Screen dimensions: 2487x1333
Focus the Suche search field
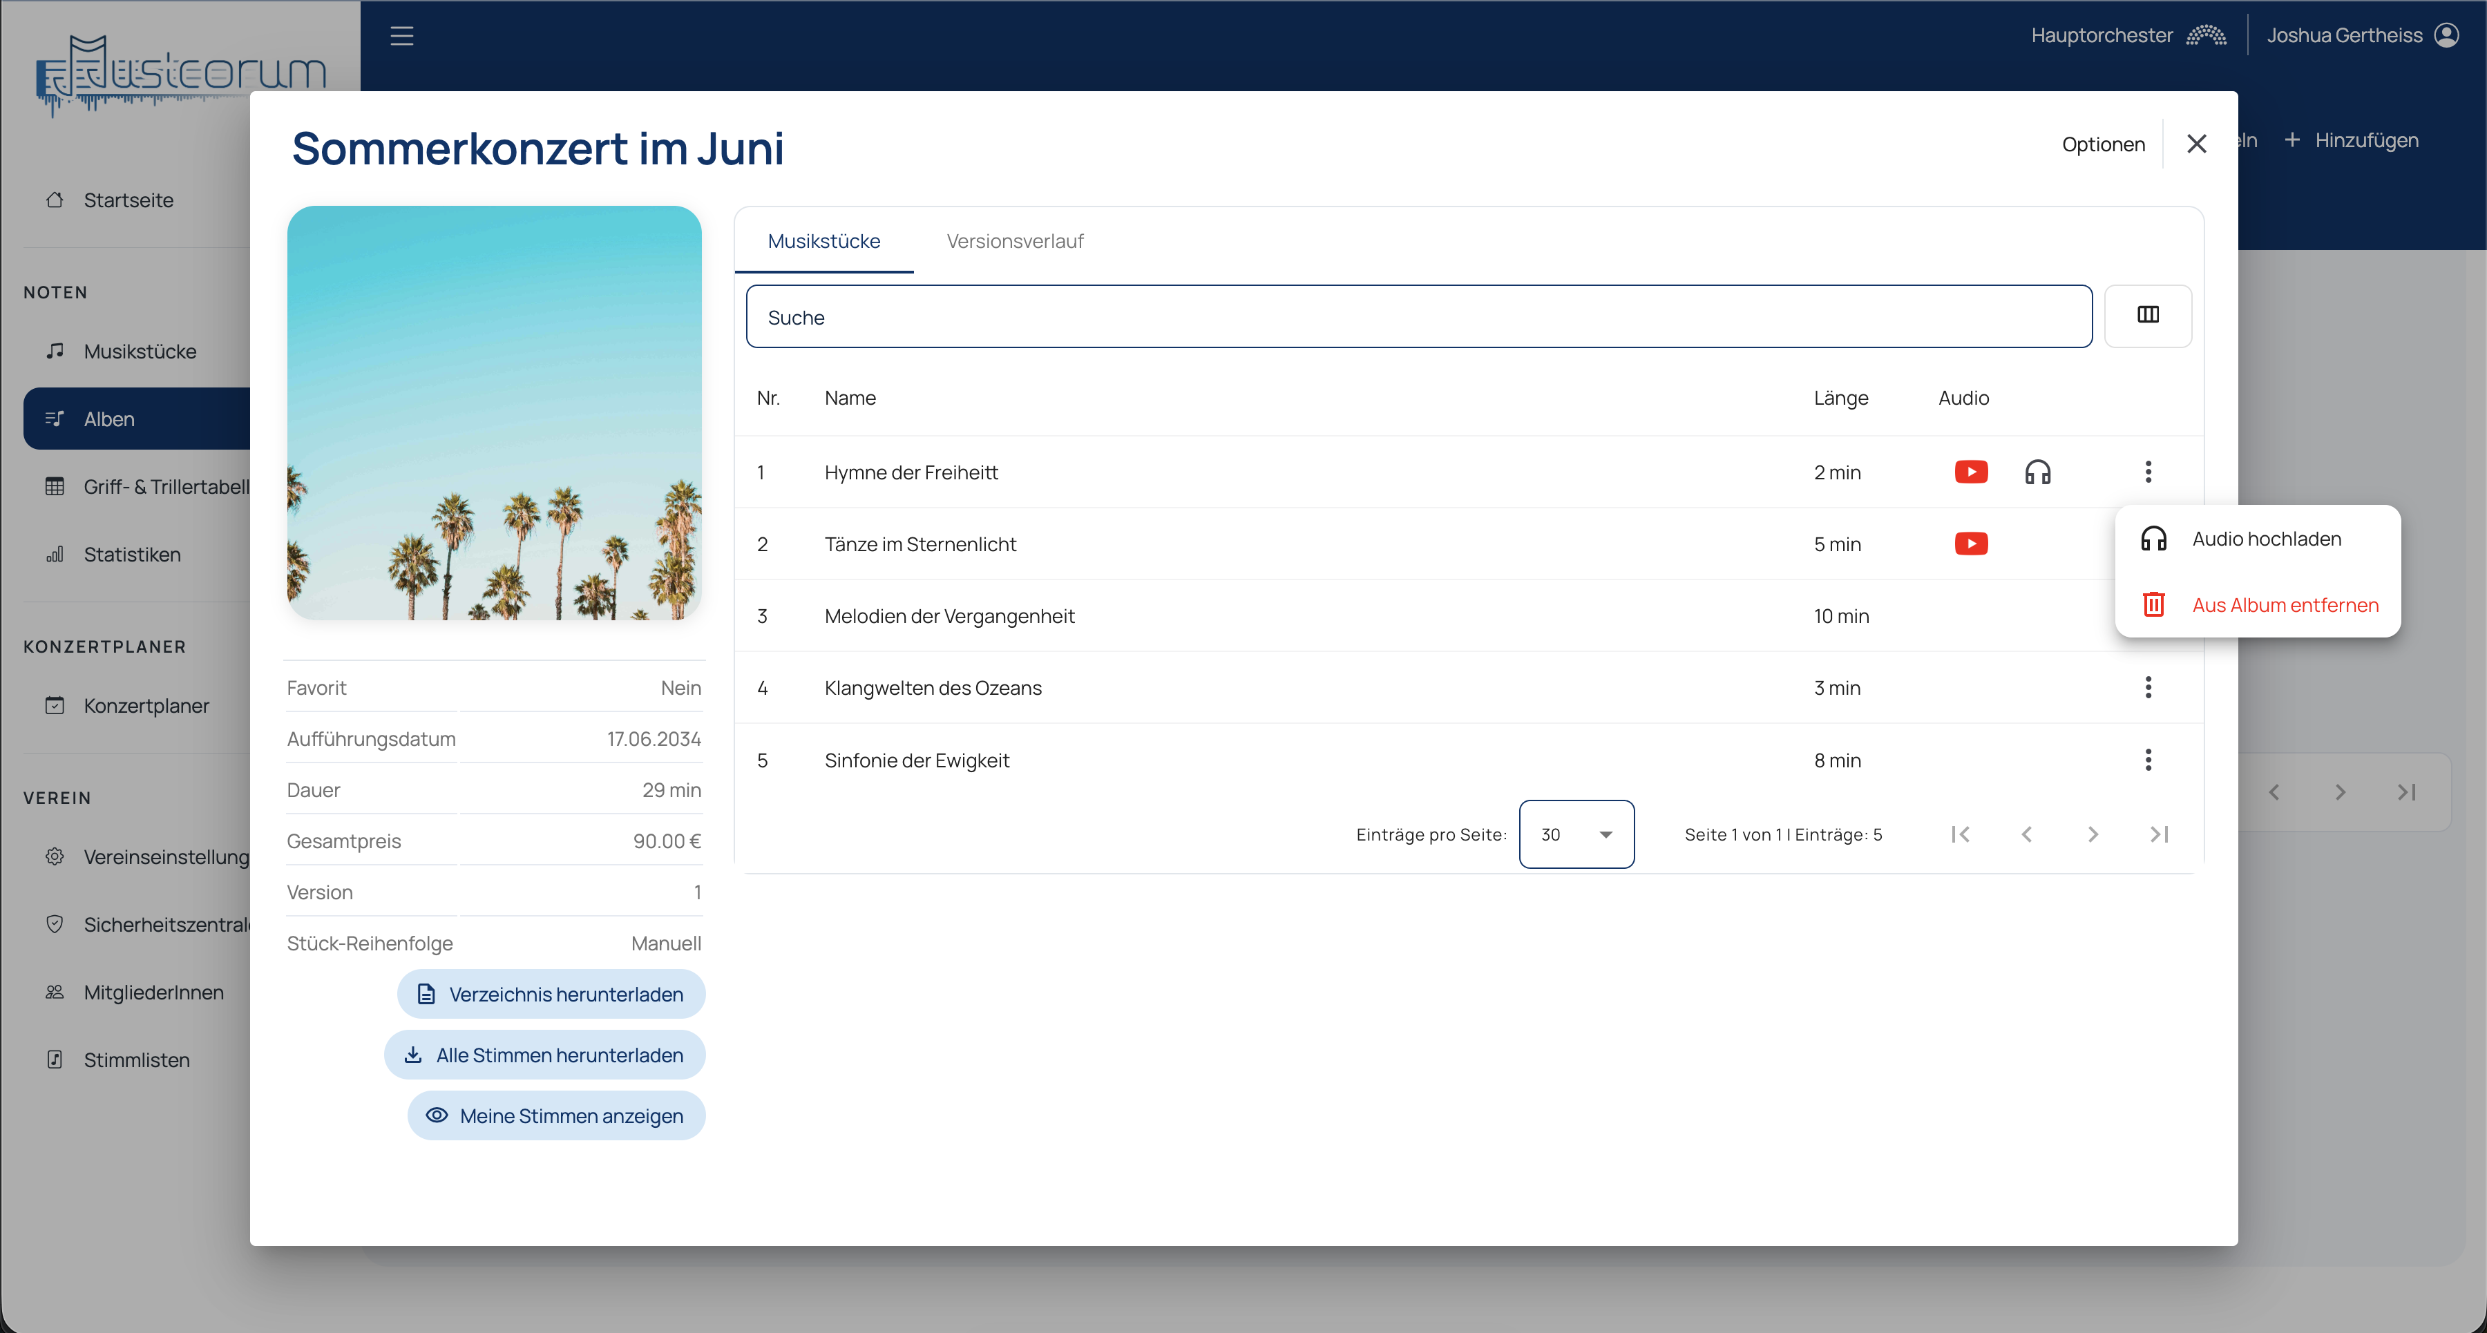tap(1418, 316)
